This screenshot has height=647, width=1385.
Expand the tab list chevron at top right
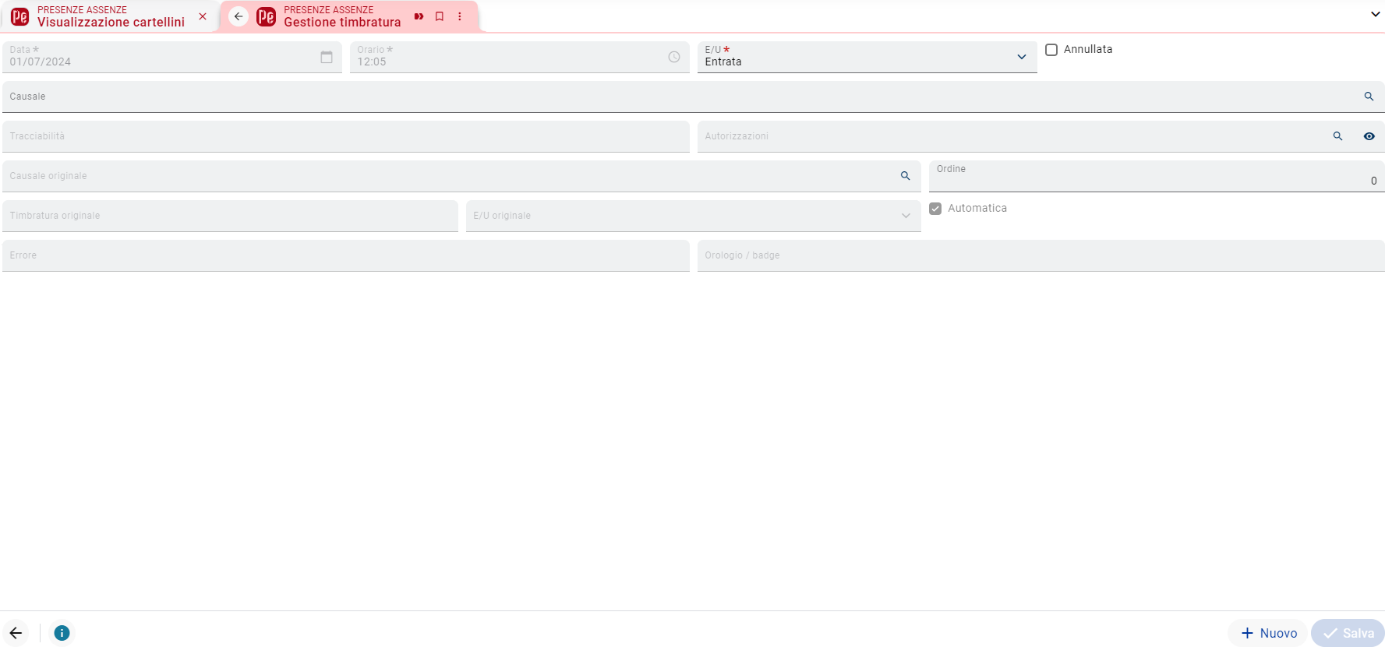(x=1376, y=14)
